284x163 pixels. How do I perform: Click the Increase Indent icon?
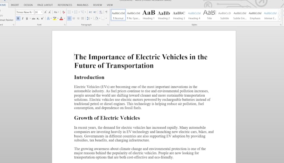95,12
